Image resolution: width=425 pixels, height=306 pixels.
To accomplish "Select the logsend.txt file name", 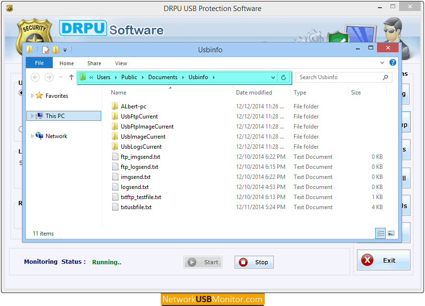I will pos(135,187).
